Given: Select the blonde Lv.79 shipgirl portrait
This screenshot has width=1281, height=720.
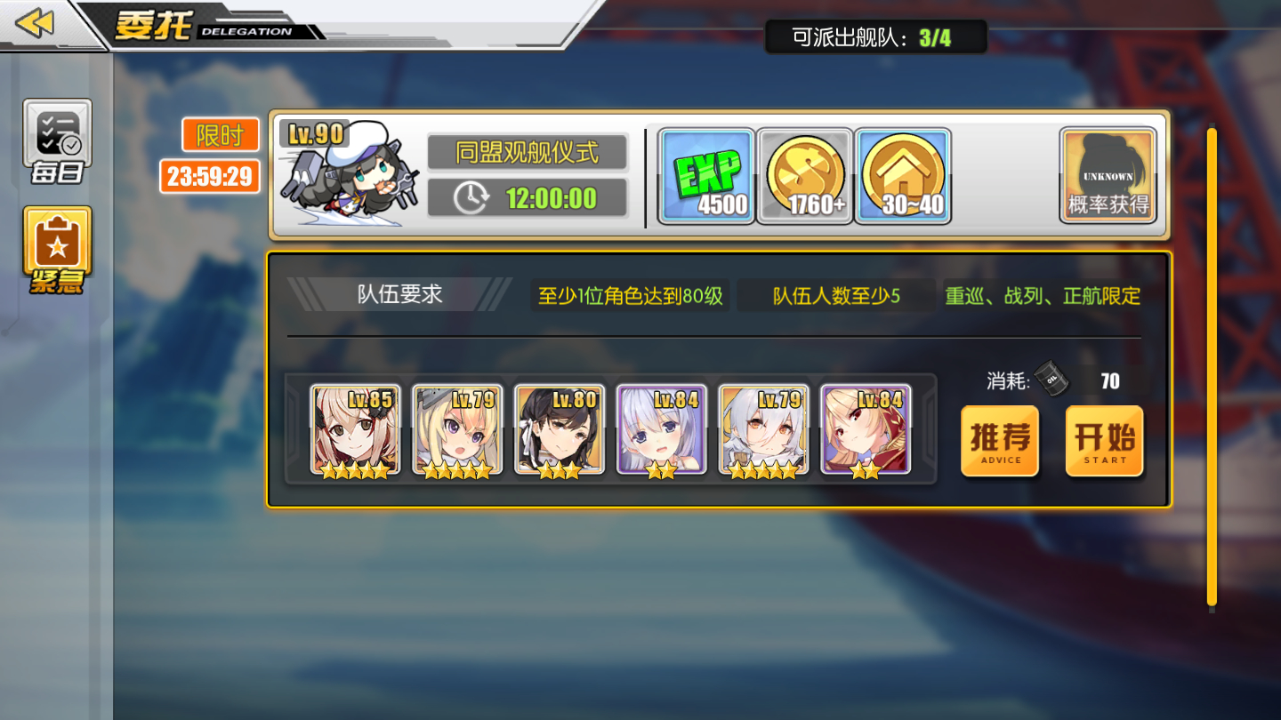Looking at the screenshot, I should point(457,429).
